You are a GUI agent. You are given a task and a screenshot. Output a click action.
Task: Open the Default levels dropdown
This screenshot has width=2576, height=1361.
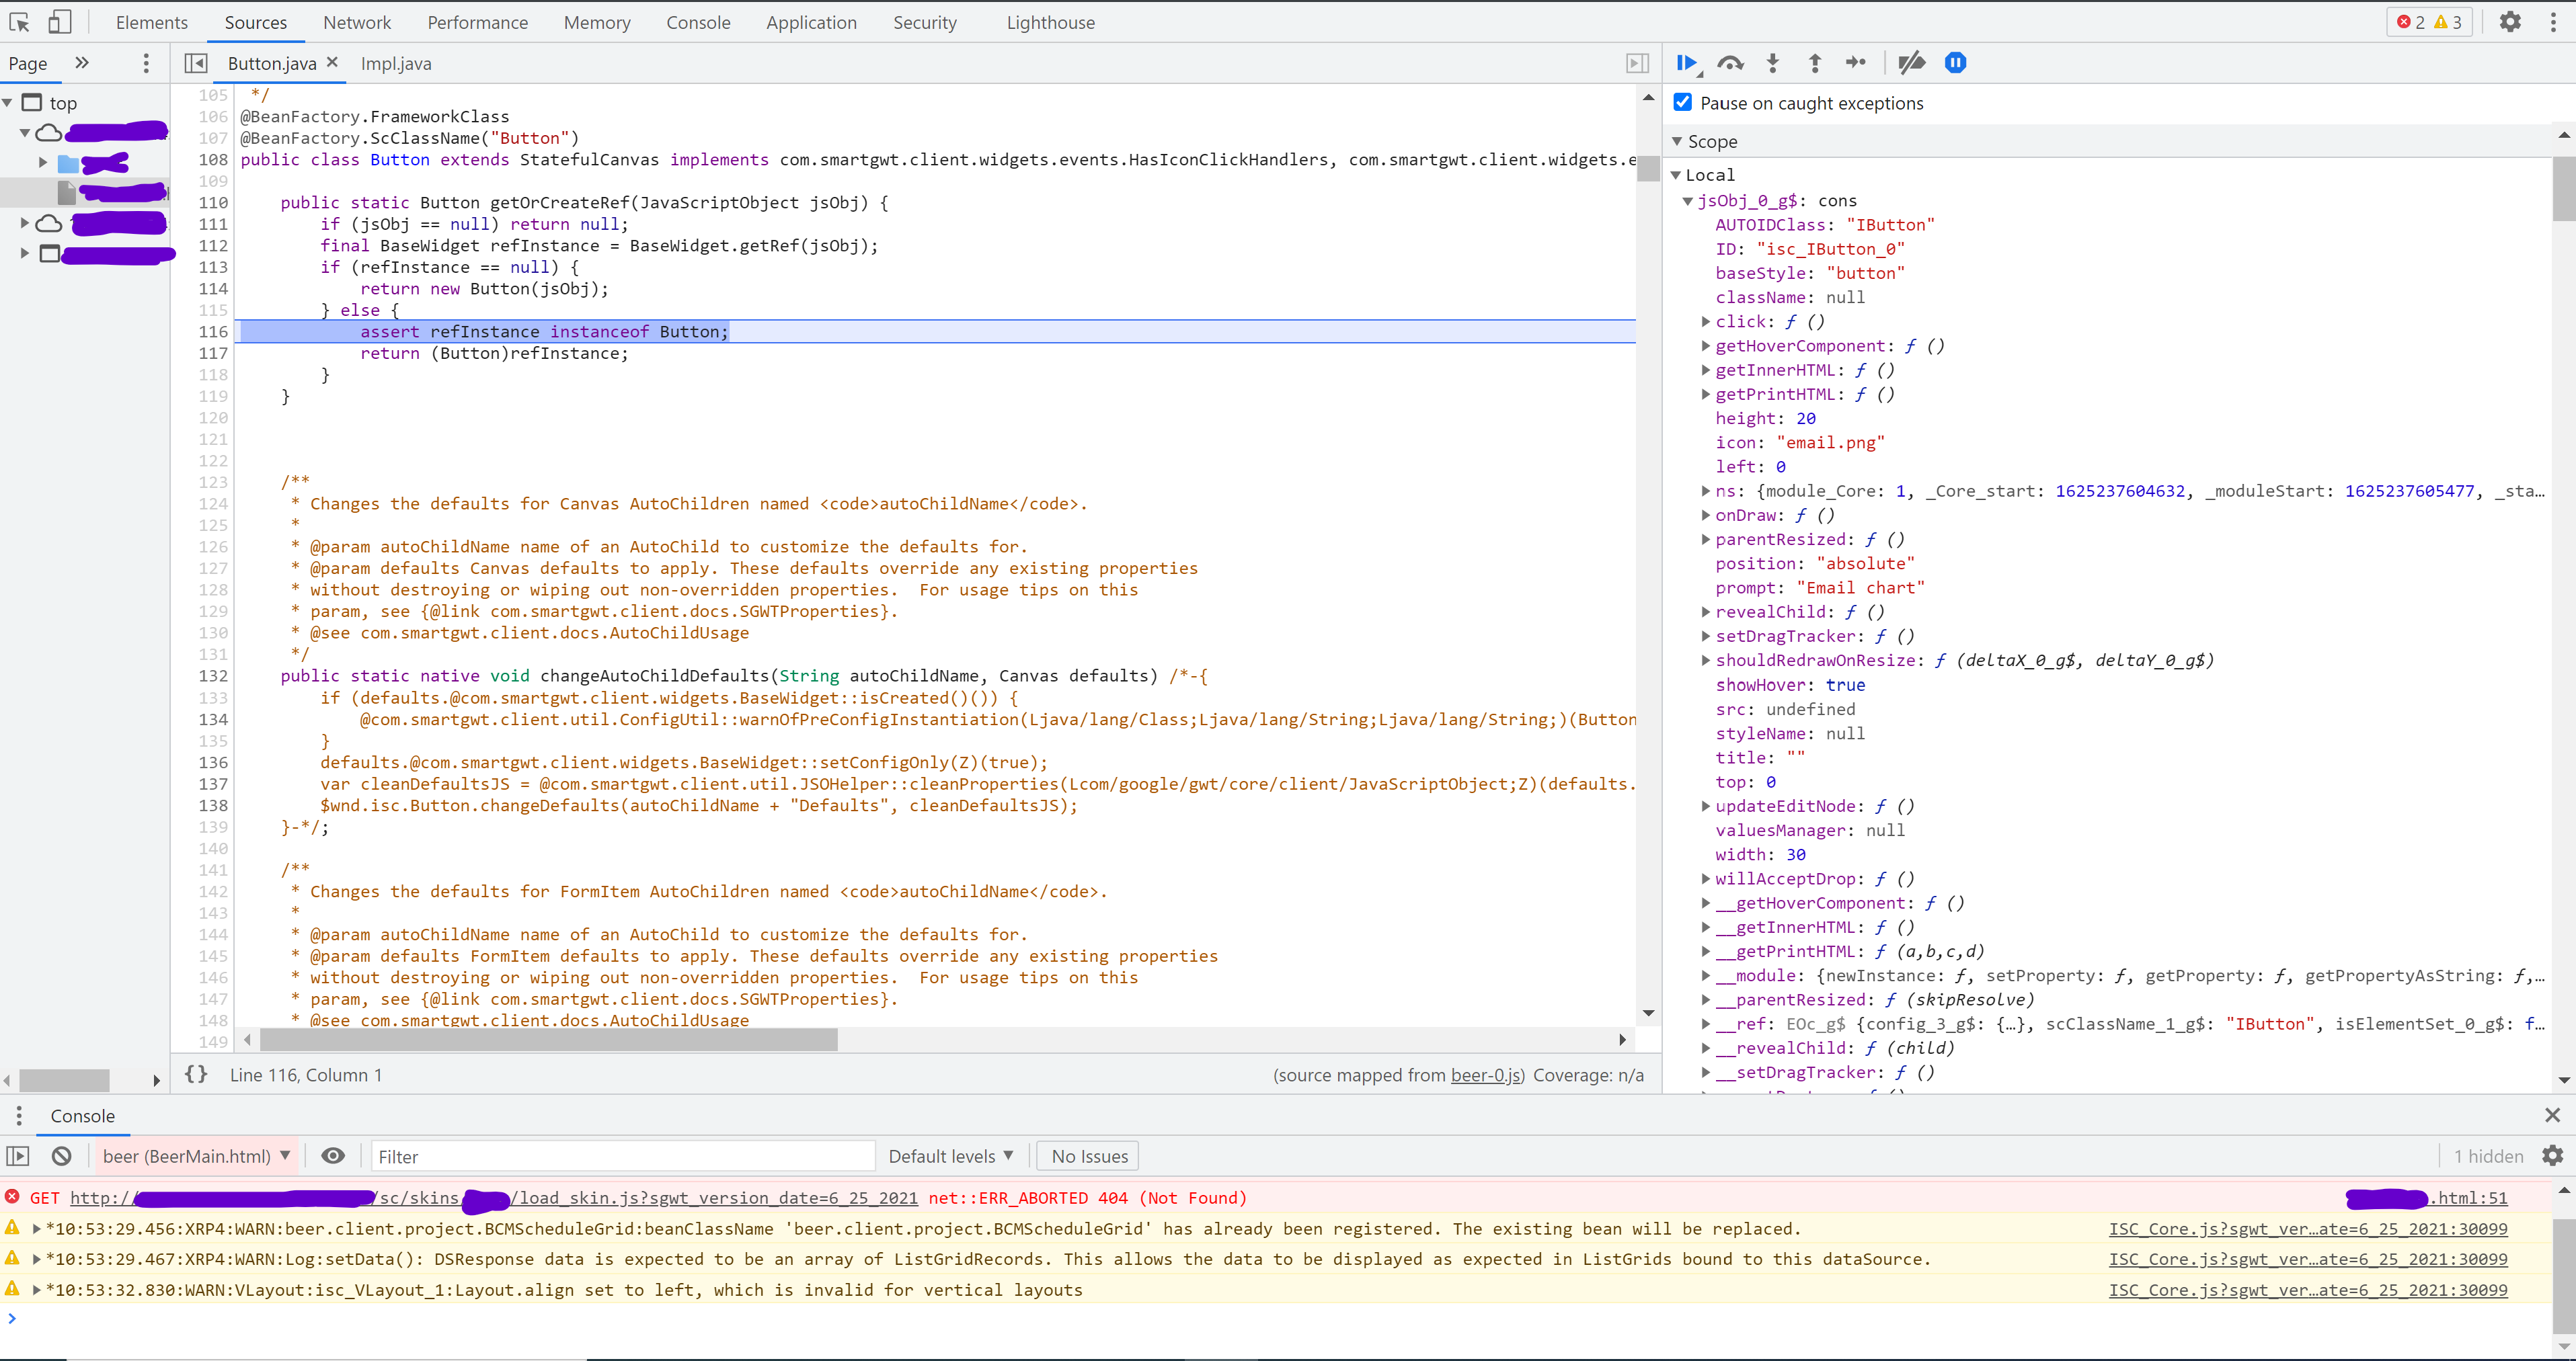tap(950, 1156)
